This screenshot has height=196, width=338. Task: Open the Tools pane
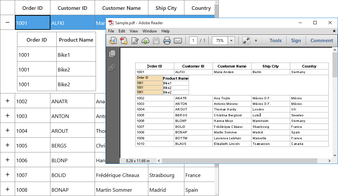click(275, 41)
